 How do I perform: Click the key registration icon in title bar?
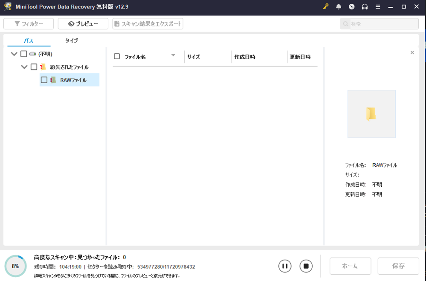click(325, 7)
